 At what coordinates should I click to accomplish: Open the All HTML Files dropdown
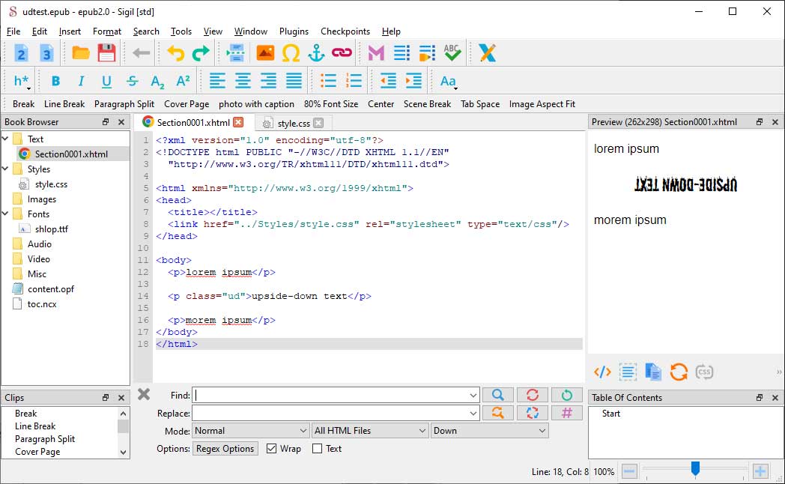coord(370,431)
